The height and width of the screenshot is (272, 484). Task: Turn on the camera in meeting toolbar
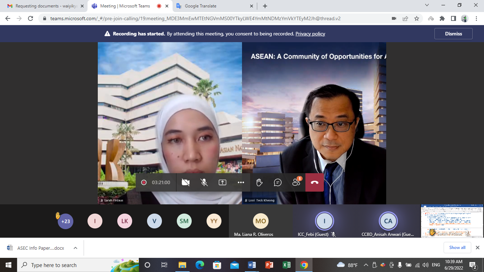coord(186,182)
